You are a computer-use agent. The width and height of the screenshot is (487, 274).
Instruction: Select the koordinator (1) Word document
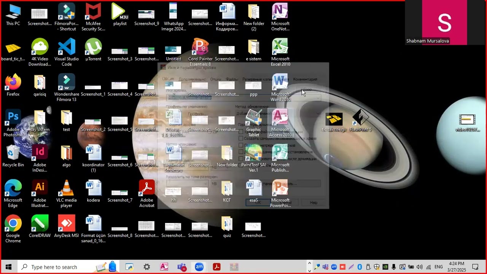point(93,159)
